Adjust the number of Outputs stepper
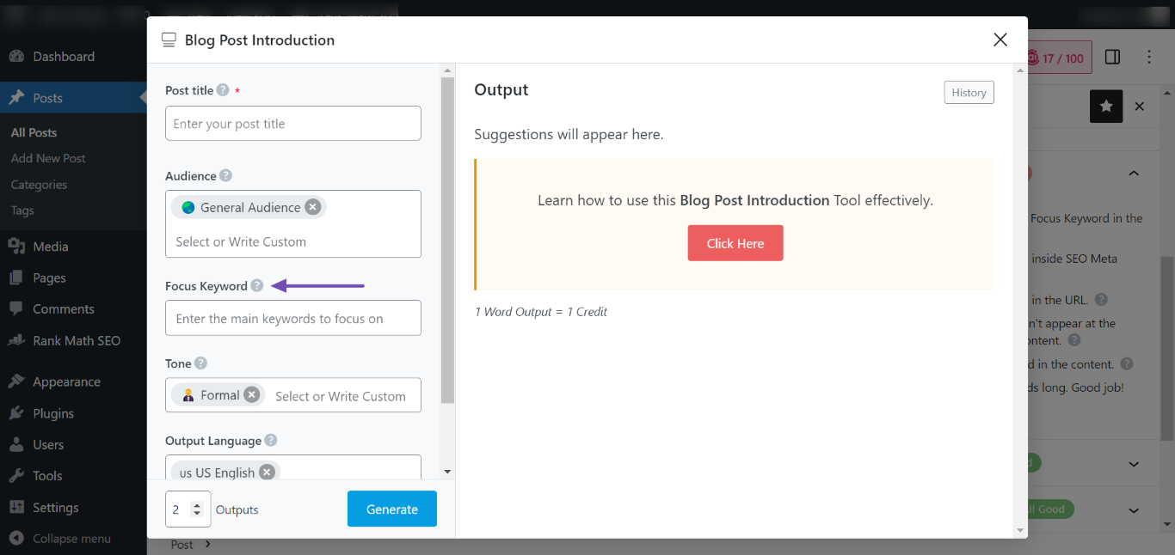Screen dimensions: 1175x555 198,509
